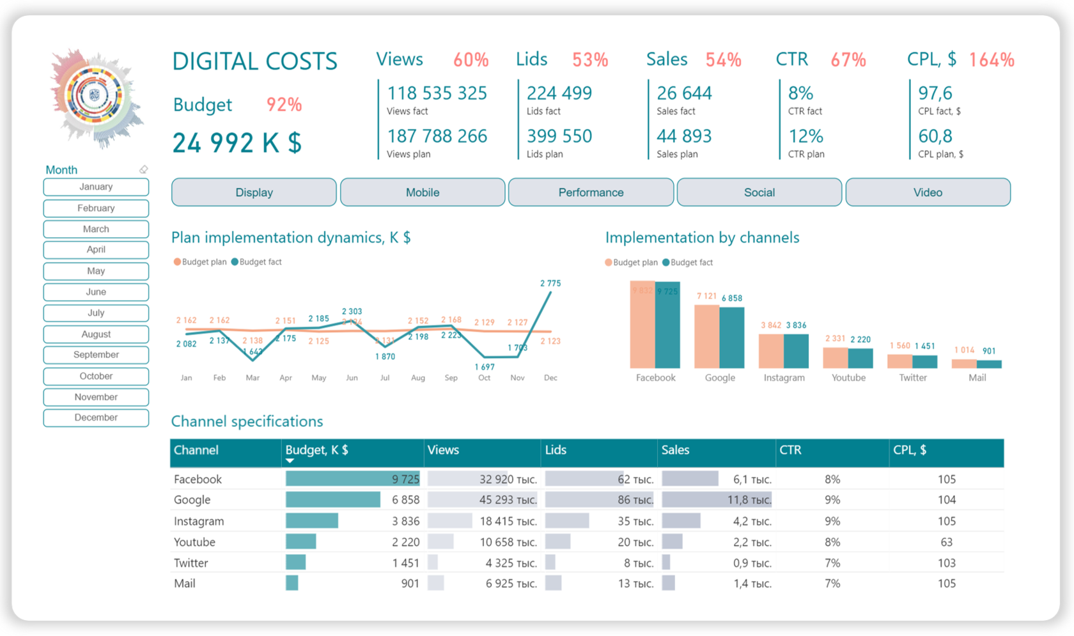Screen dimensions: 1074x636
Task: Sort the table by the Views column header
Action: pyautogui.click(x=443, y=450)
